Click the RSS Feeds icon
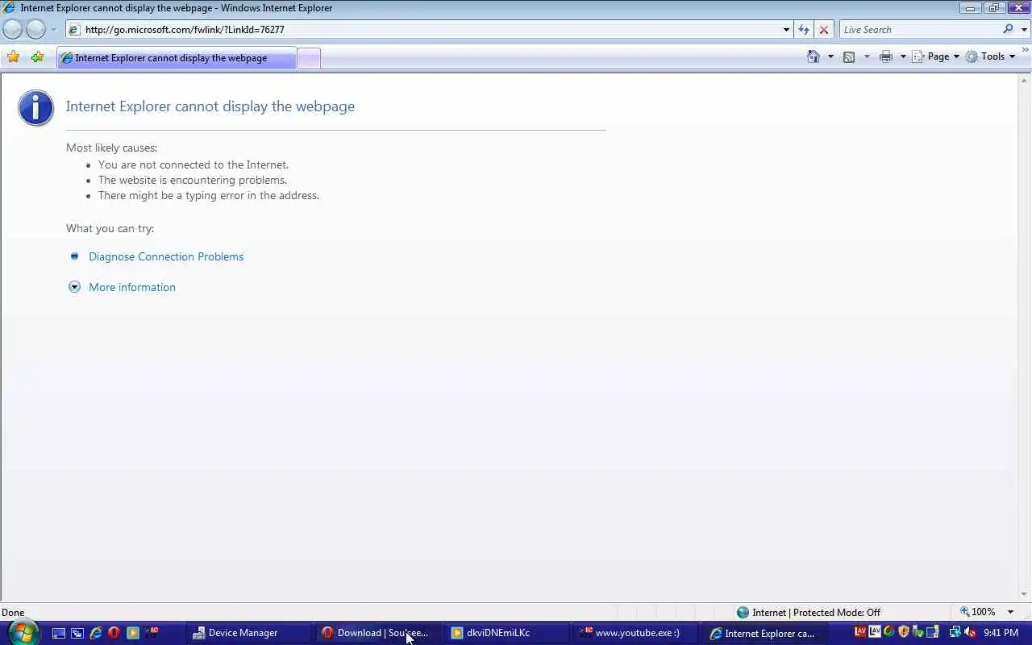Viewport: 1032px width, 645px height. coord(849,56)
